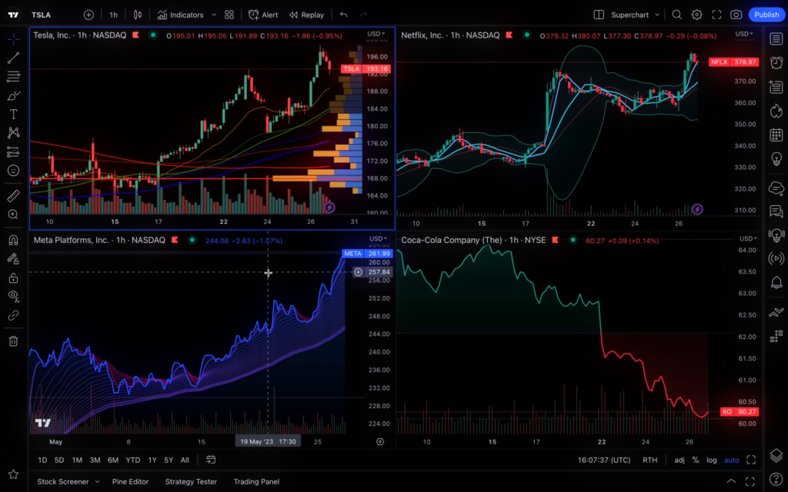Screen dimensions: 788x492
Task: Select the Text drawing tool
Action: (13, 114)
